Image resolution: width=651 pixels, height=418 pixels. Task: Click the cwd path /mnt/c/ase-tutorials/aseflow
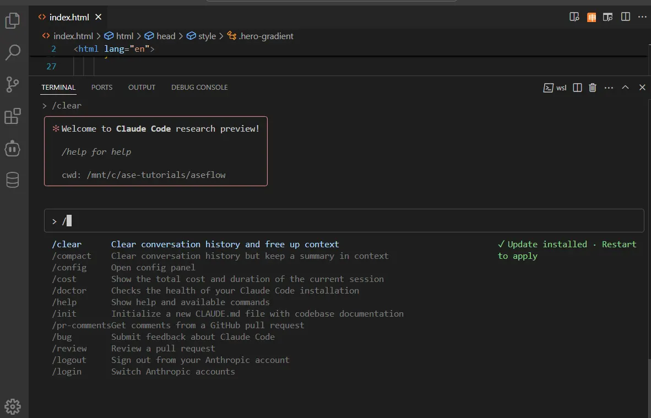[156, 175]
